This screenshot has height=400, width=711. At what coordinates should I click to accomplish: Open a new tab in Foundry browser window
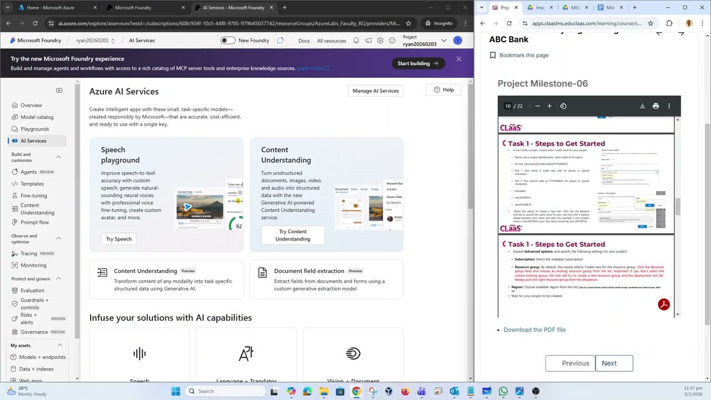(x=284, y=8)
